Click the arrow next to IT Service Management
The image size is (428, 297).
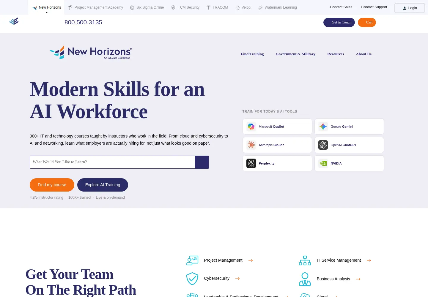pos(369,260)
